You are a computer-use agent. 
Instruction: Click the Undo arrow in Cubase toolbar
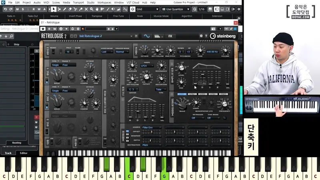pyautogui.click(x=6, y=9)
